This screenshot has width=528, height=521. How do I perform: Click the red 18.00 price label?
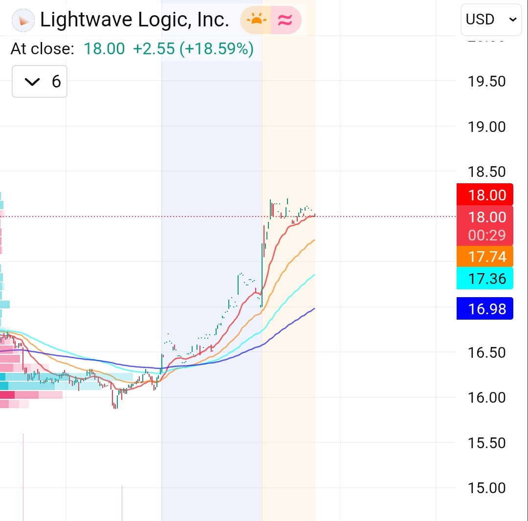pos(484,195)
